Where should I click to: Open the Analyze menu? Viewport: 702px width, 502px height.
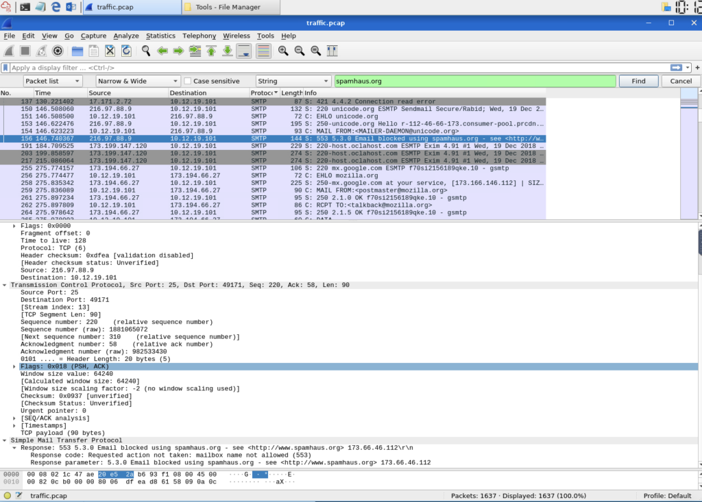126,36
